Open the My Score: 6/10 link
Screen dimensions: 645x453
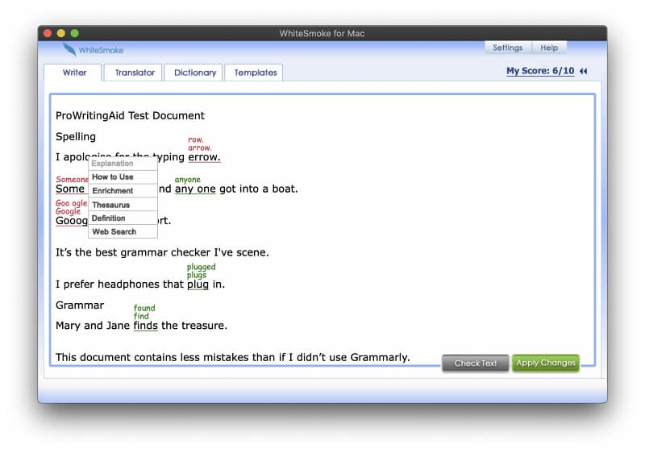540,71
